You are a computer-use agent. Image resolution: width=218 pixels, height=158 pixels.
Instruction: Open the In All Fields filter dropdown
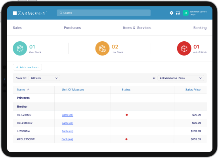point(181,78)
